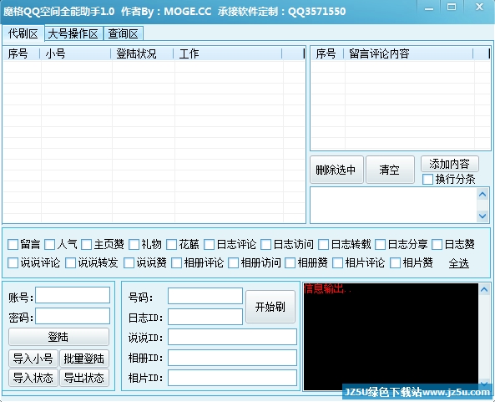Viewport: 495px width, 402px height.
Task: Click into the 说说ID text field
Action: 232,337
